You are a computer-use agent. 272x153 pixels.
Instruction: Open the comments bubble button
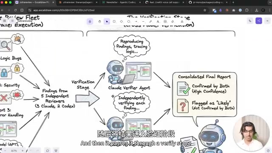point(48,150)
